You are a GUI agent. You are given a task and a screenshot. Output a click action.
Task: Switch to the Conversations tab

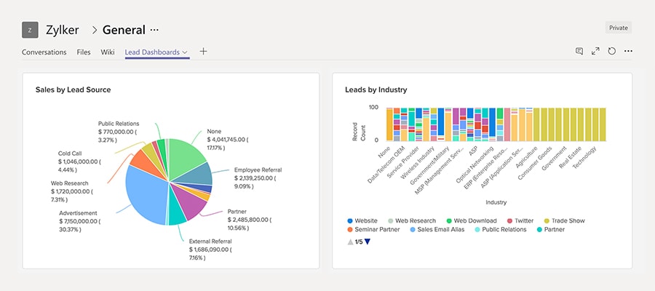click(44, 52)
